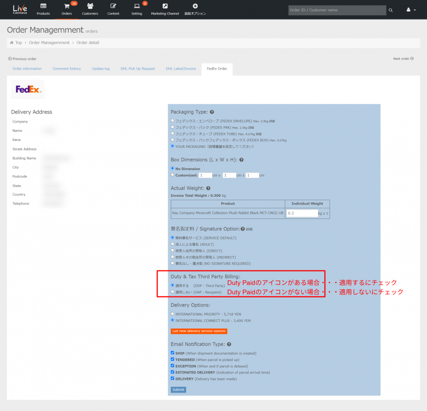This screenshot has height=411, width=427.
Task: Click the individual weight 0.3 field
Action: click(x=302, y=213)
